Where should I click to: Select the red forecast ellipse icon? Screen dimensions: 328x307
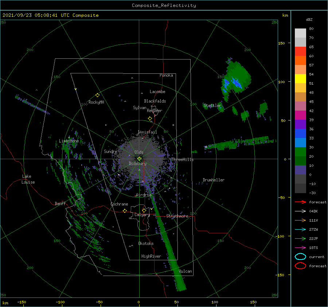[x=300, y=266]
